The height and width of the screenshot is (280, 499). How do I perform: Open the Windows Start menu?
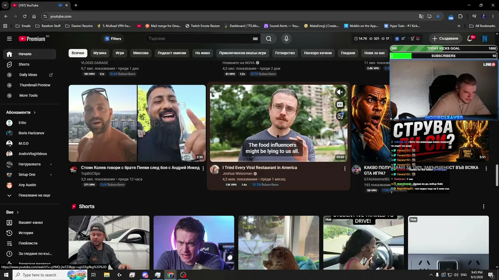click(x=6, y=275)
